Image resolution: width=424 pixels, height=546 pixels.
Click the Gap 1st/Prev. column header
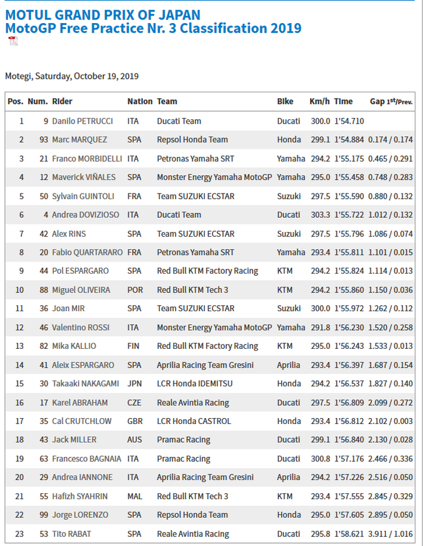[x=391, y=101]
